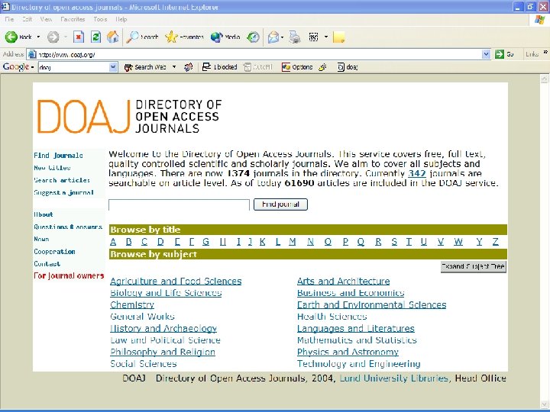Screen dimensions: 550x412
Task: Click the vertical scrollbar up arrow
Action: coord(545,79)
